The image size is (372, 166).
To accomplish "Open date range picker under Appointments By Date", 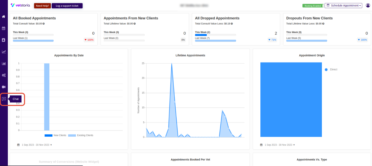I will click(x=35, y=145).
